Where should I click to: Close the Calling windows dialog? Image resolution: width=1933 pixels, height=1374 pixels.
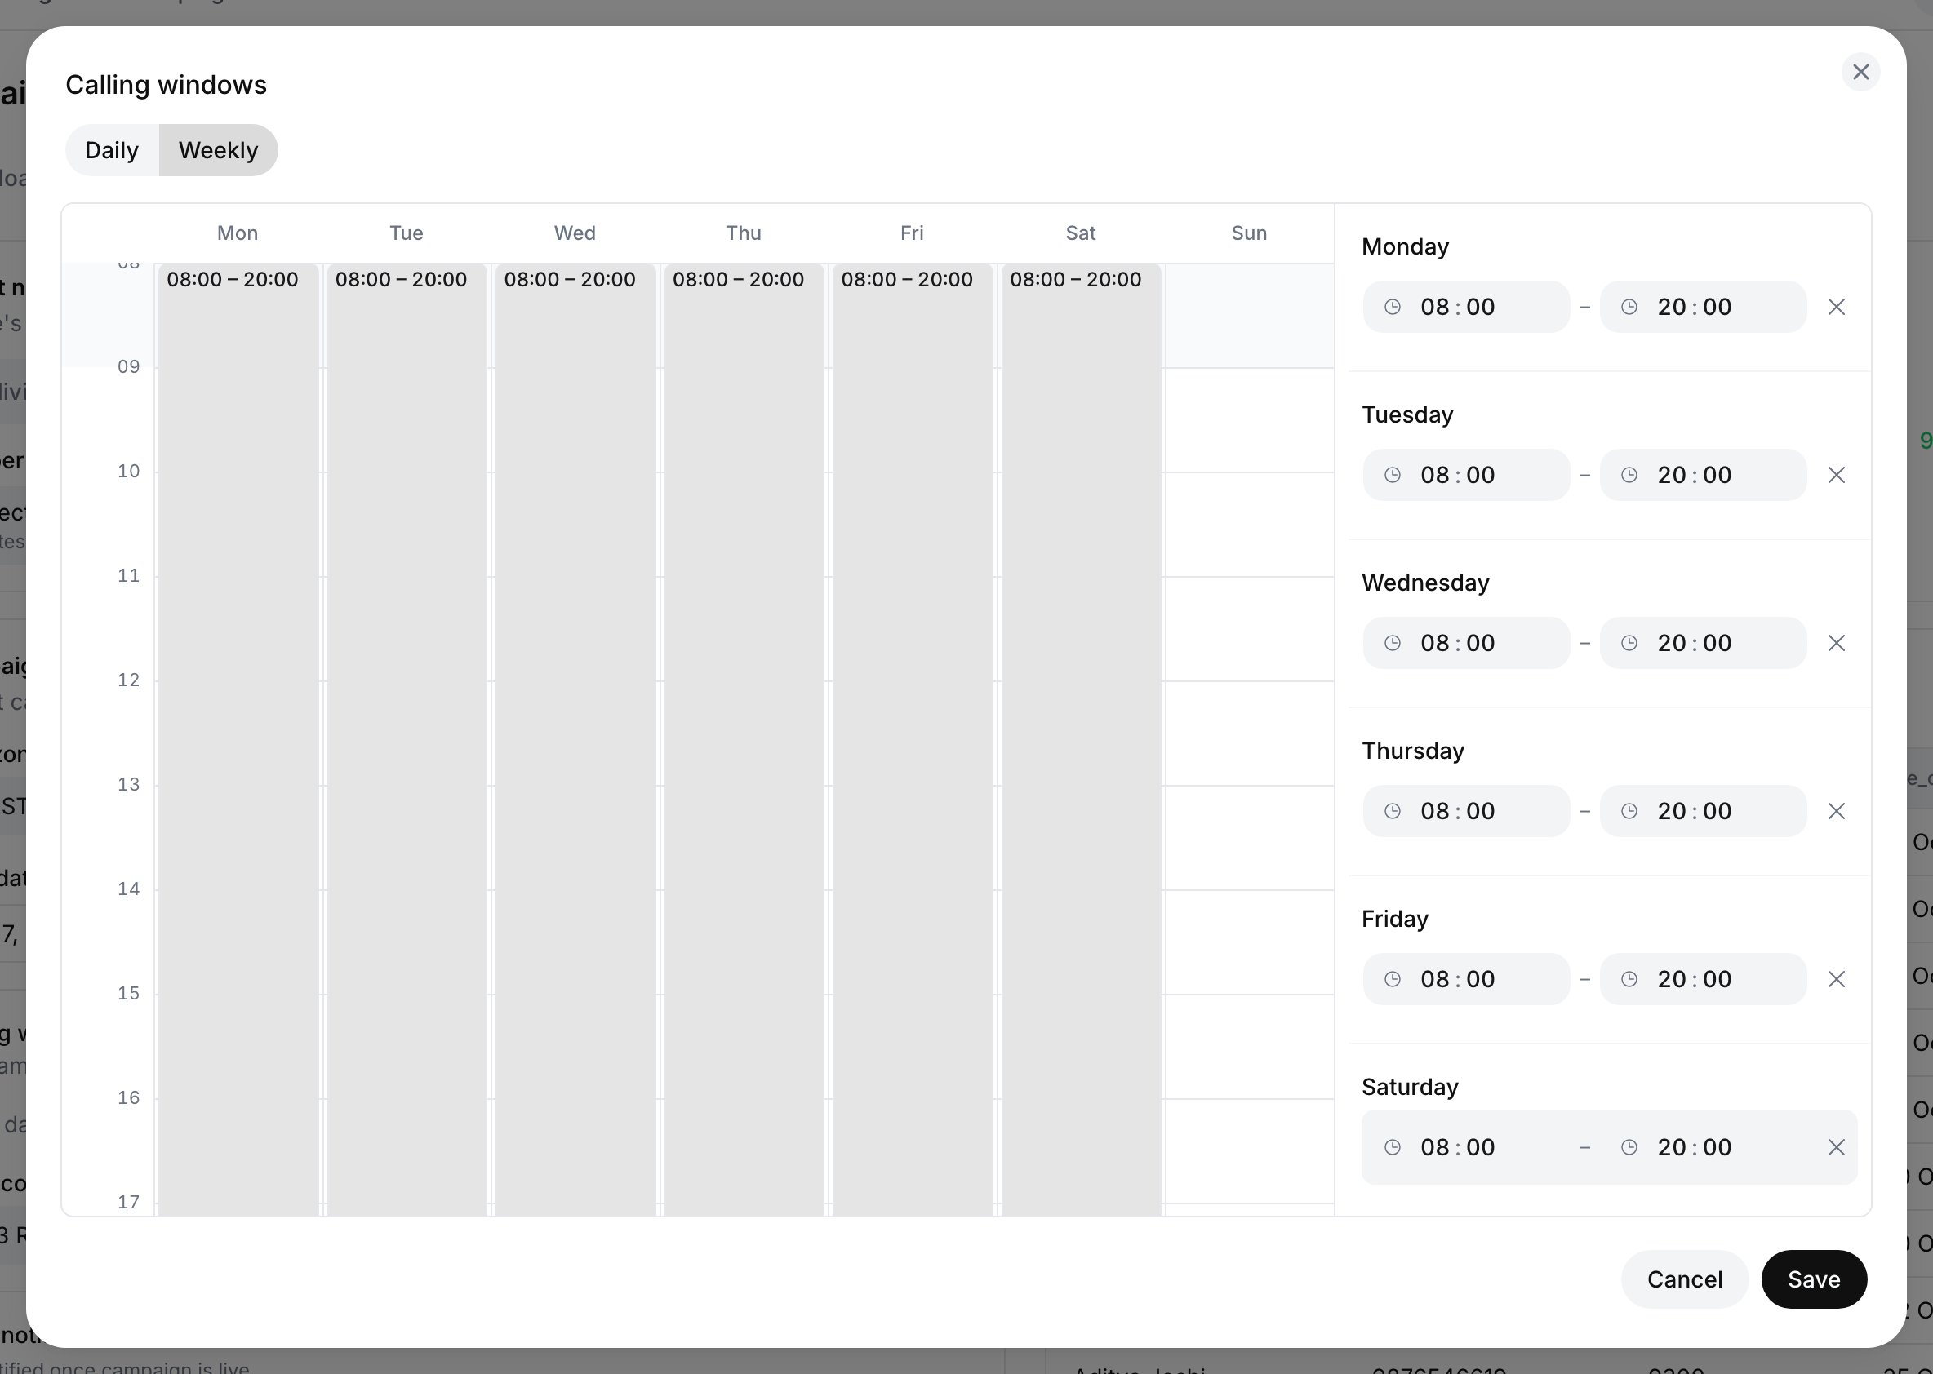[1860, 72]
